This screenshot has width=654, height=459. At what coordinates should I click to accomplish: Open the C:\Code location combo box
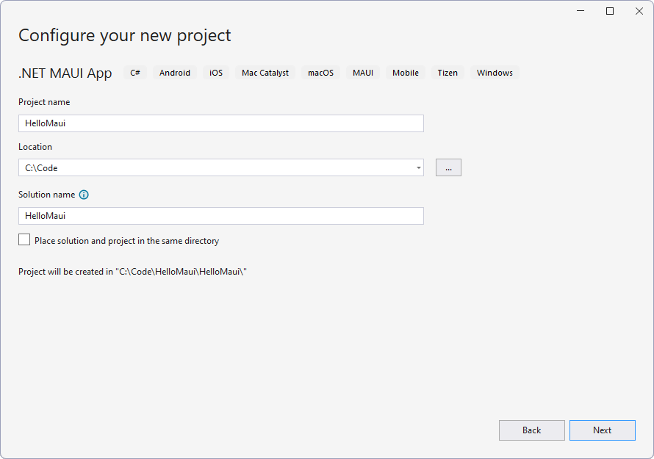coord(220,167)
